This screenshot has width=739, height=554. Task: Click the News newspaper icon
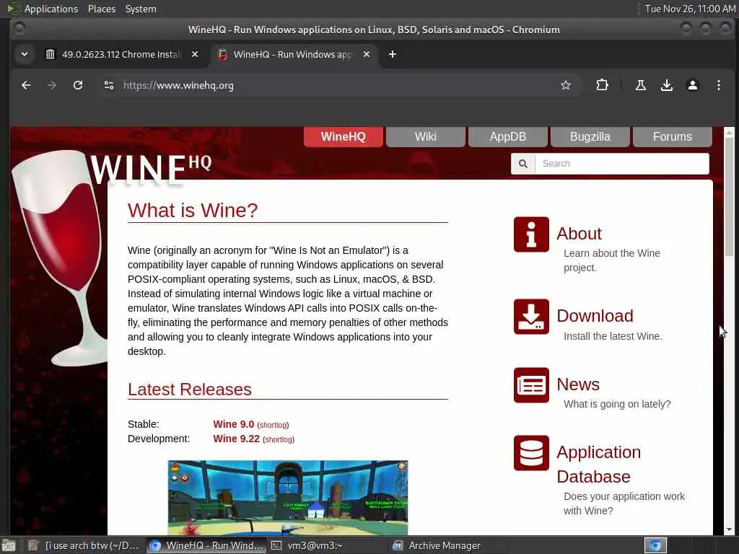[531, 385]
